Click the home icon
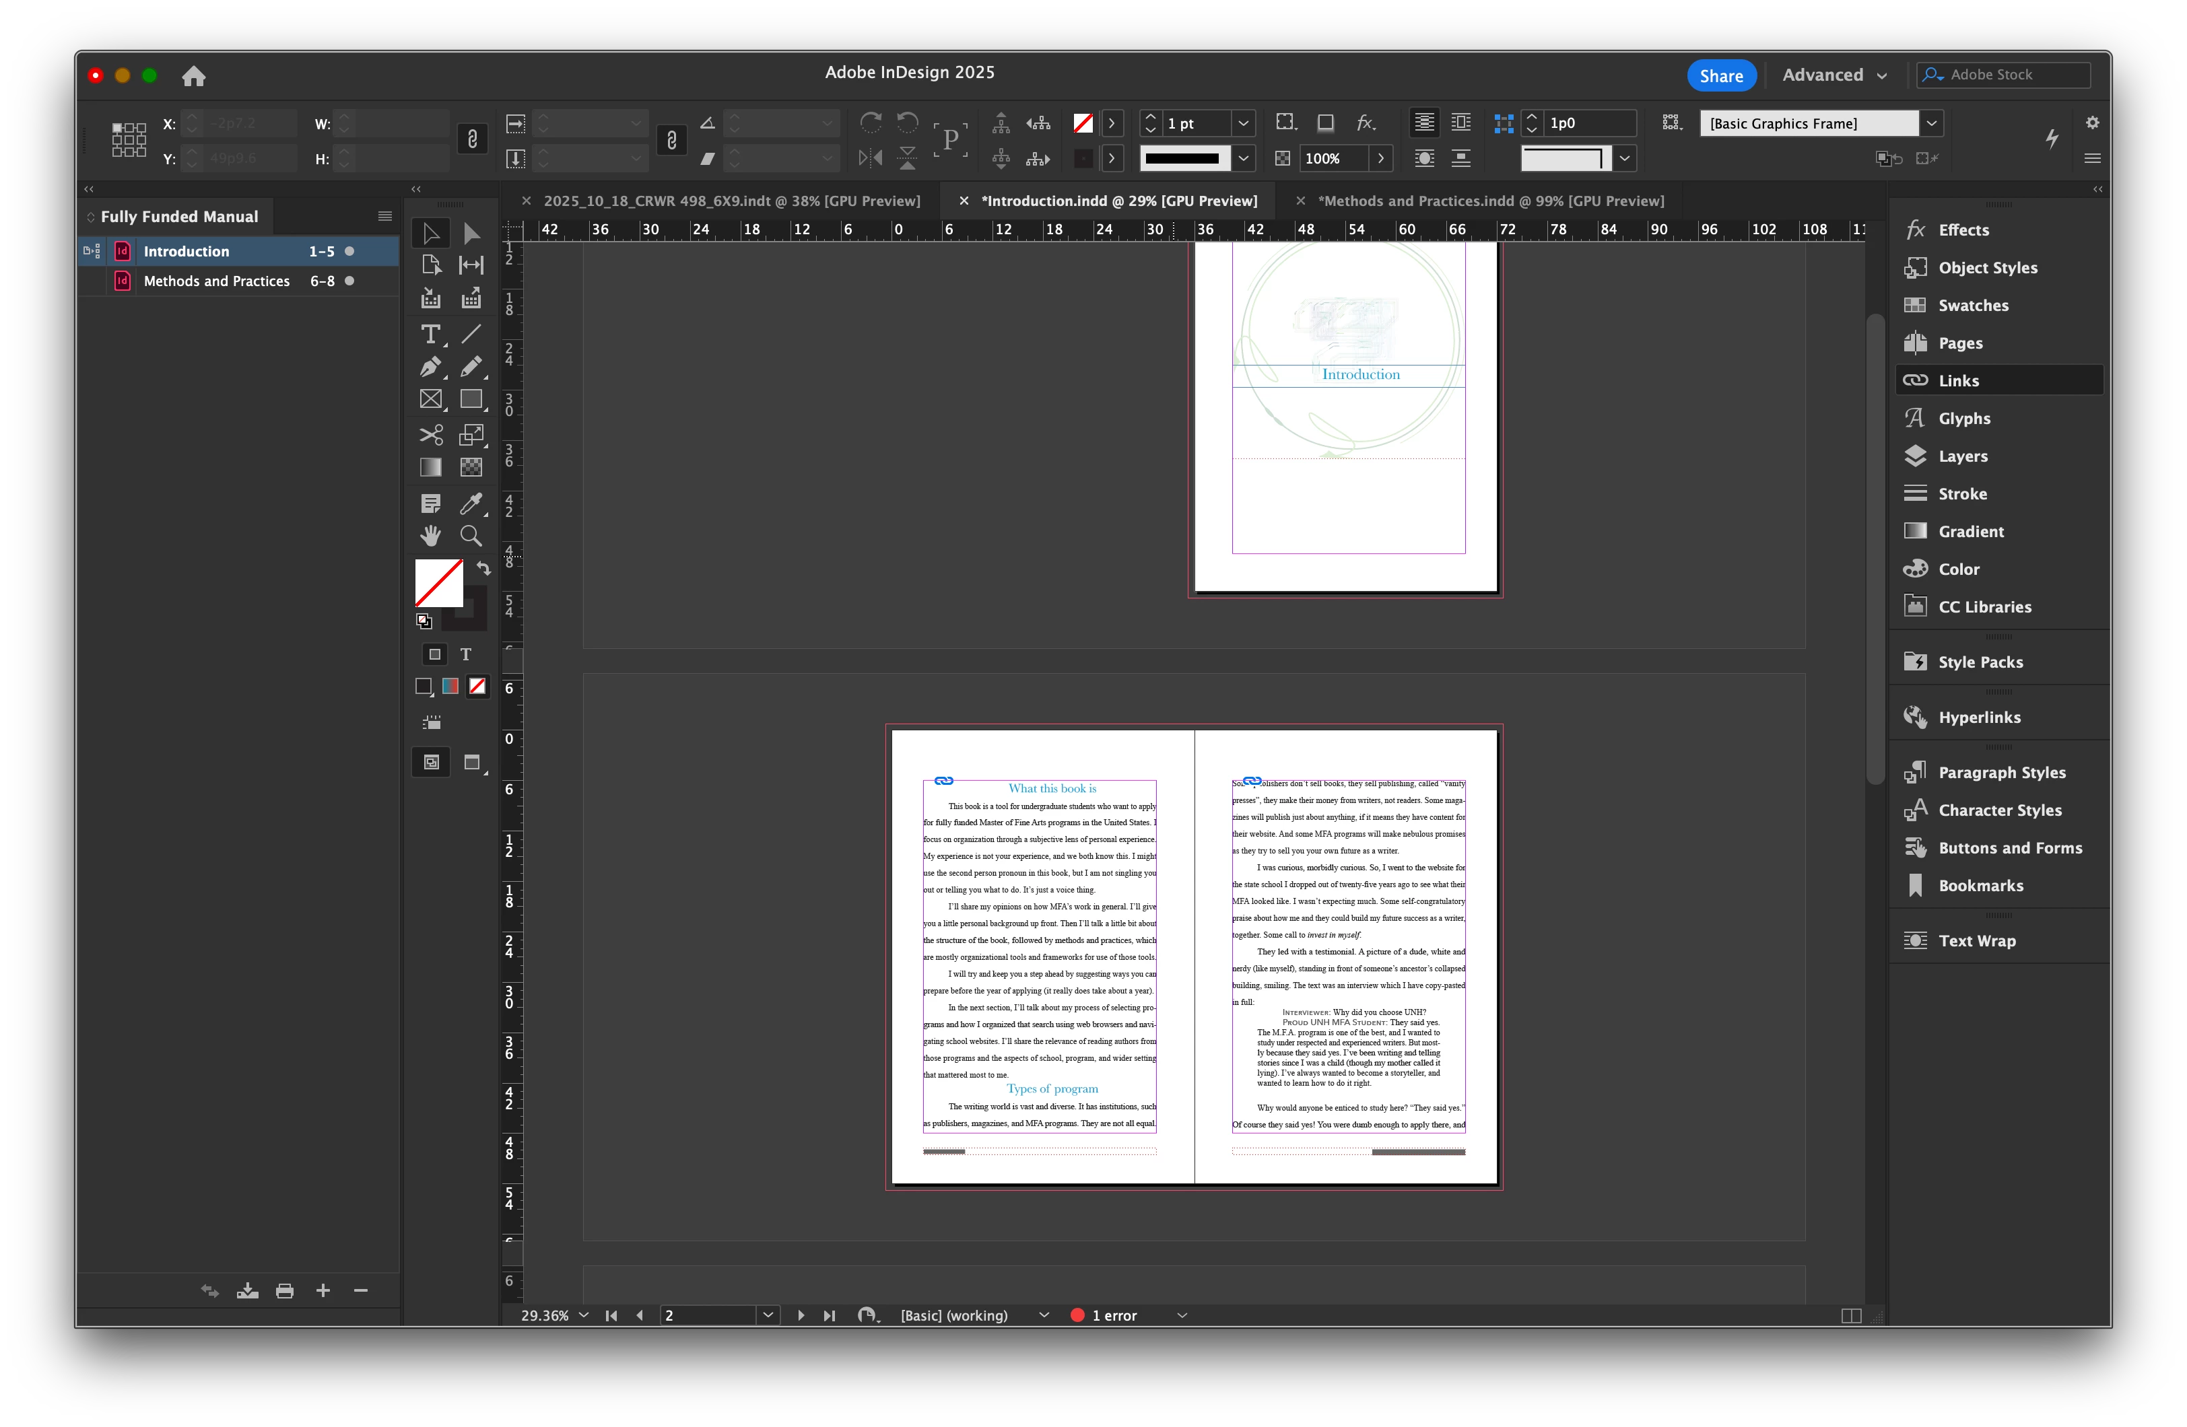 pyautogui.click(x=193, y=76)
